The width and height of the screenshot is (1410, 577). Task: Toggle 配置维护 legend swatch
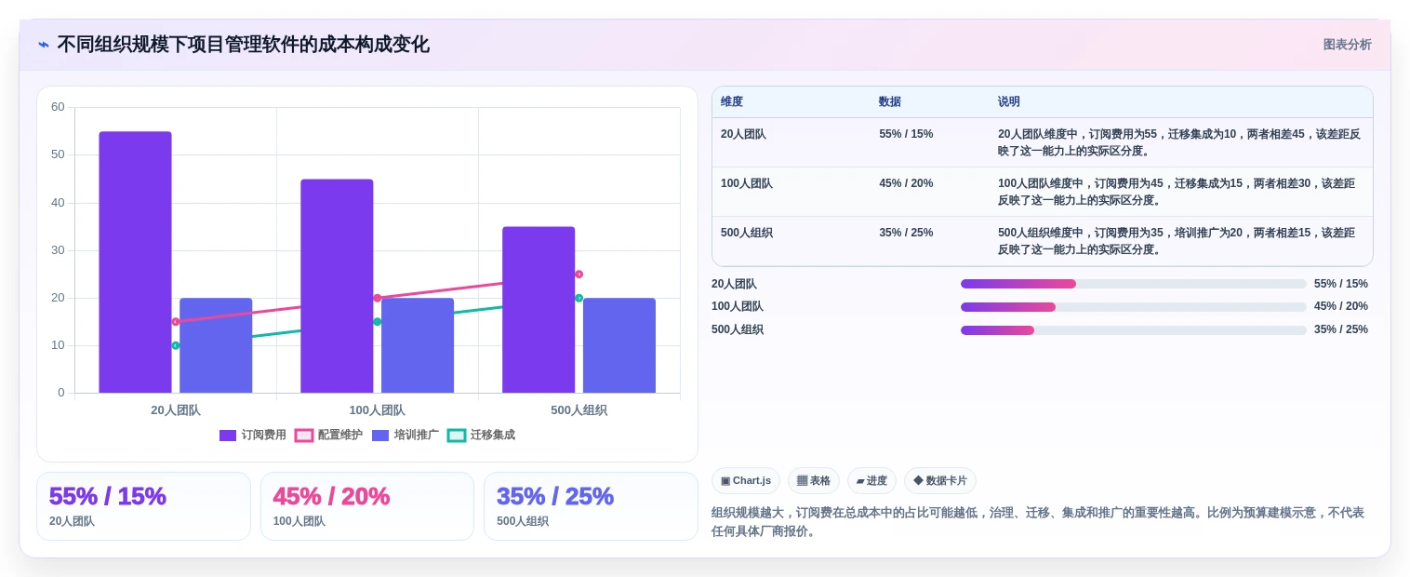click(304, 436)
